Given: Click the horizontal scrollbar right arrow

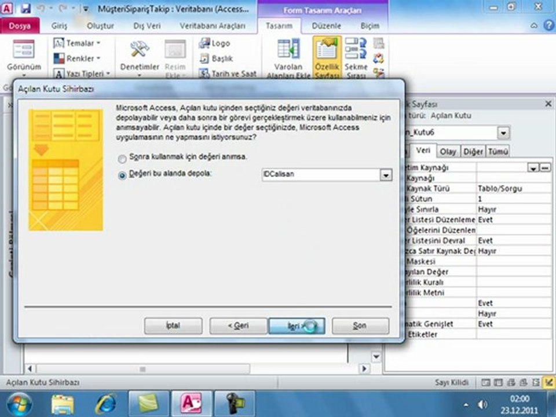Looking at the screenshot, I should (x=364, y=369).
